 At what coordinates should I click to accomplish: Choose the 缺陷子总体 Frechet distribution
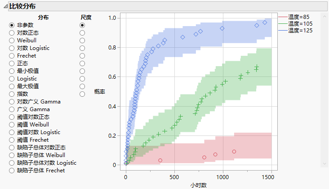12,171
